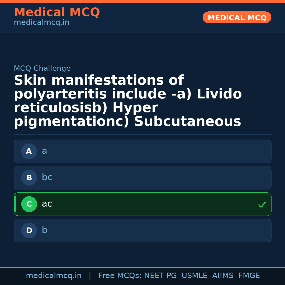Select answer option 'a'
The width and height of the screenshot is (285, 285).
(x=142, y=151)
